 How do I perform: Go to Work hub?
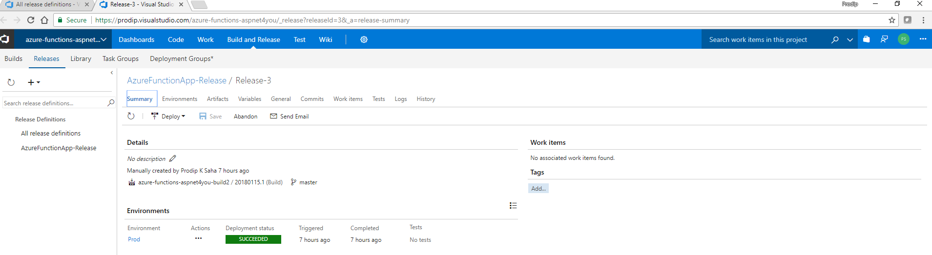[206, 39]
